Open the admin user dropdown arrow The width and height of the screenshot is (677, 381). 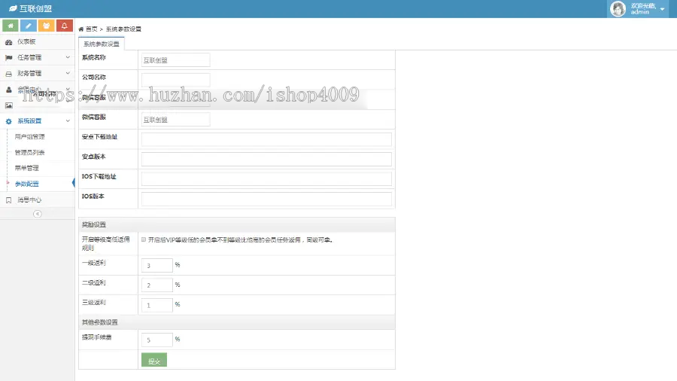662,9
